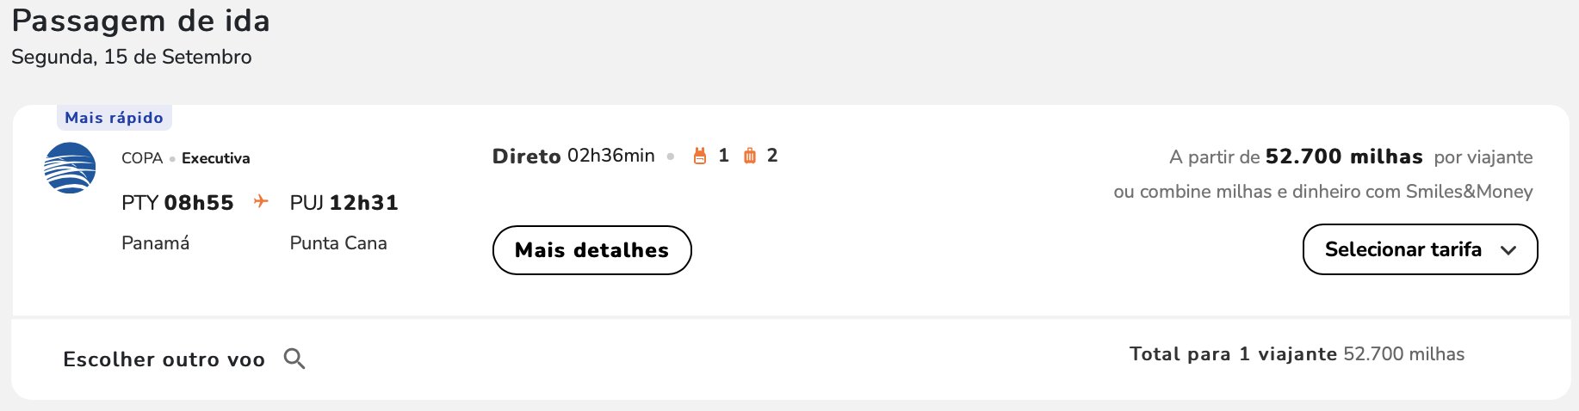Click the search magnifier icon
The image size is (1579, 411).
coord(294,359)
